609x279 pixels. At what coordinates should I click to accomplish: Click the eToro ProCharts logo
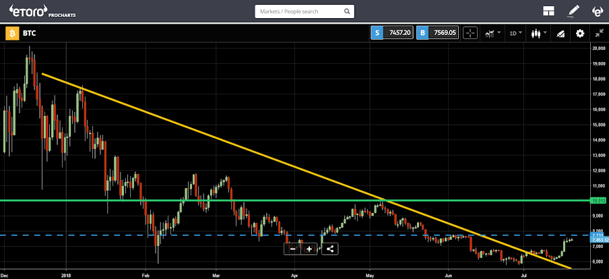coord(42,11)
